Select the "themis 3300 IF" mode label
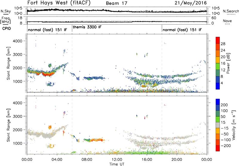 87,27
